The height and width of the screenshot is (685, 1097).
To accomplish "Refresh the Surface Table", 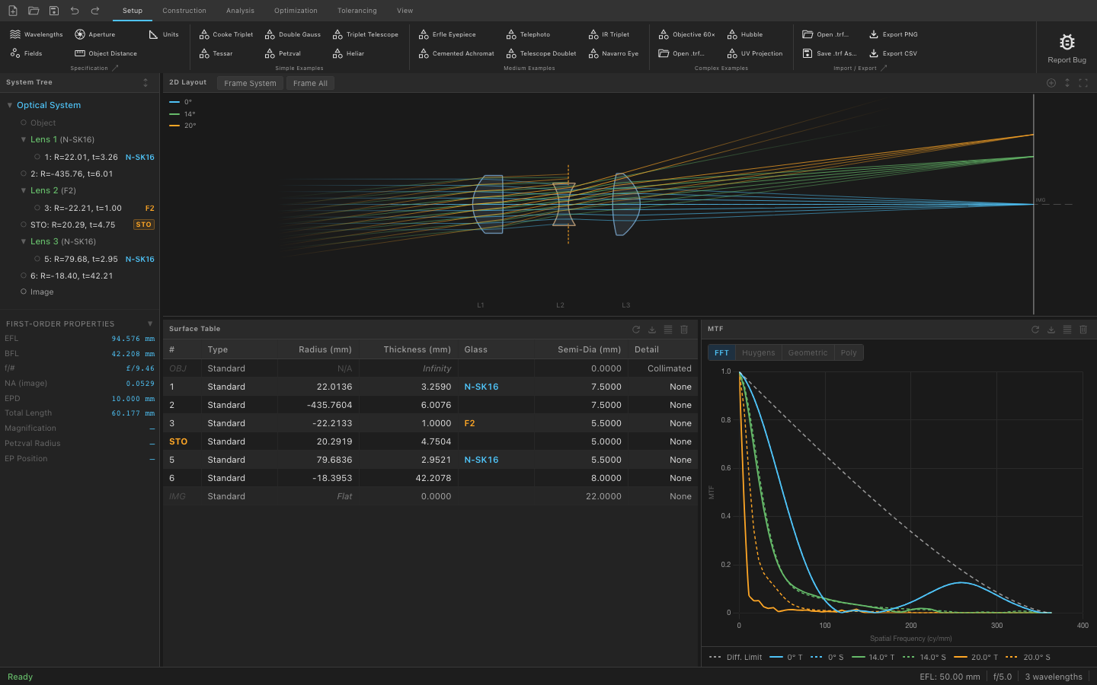I will click(636, 330).
